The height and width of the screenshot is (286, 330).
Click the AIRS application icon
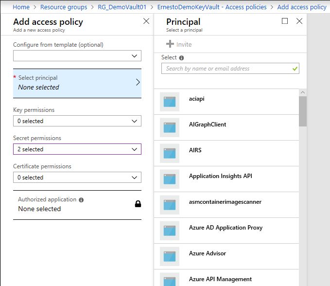click(x=170, y=153)
